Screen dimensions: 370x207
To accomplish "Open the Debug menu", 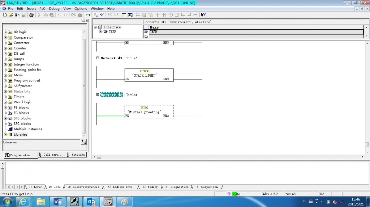I will pyautogui.click(x=54, y=9).
